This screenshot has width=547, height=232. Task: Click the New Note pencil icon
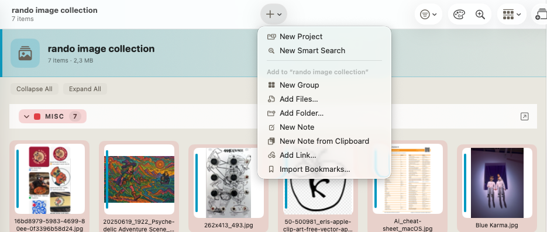[x=271, y=127]
